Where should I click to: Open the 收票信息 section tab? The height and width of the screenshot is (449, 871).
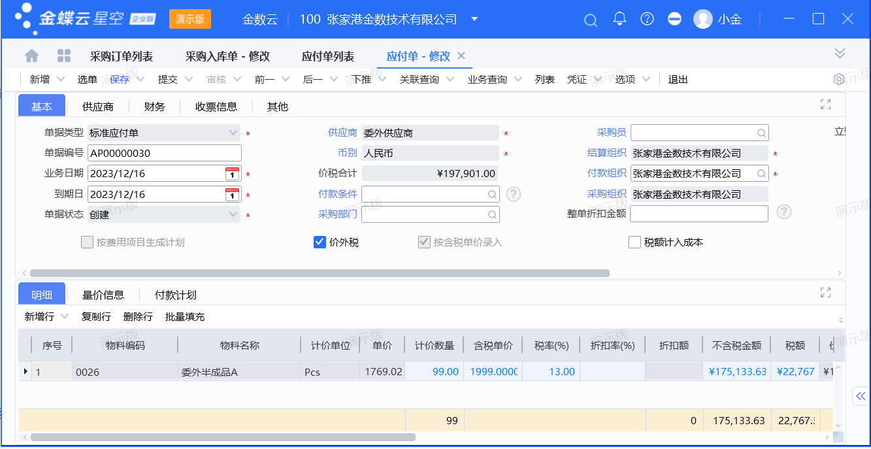(x=216, y=107)
